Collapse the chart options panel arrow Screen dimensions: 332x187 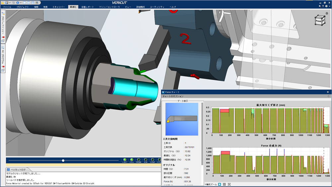(x=328, y=96)
